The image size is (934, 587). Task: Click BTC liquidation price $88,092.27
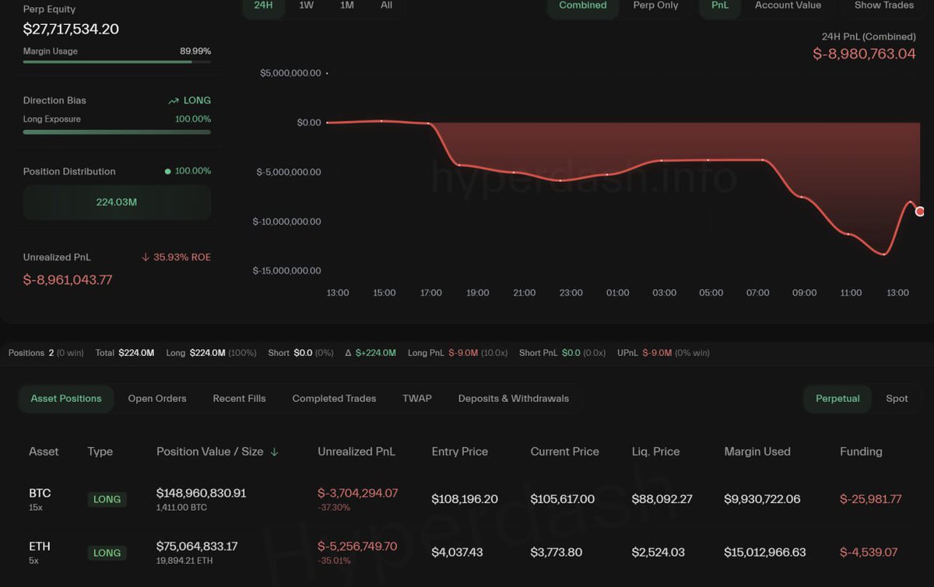[x=662, y=499]
